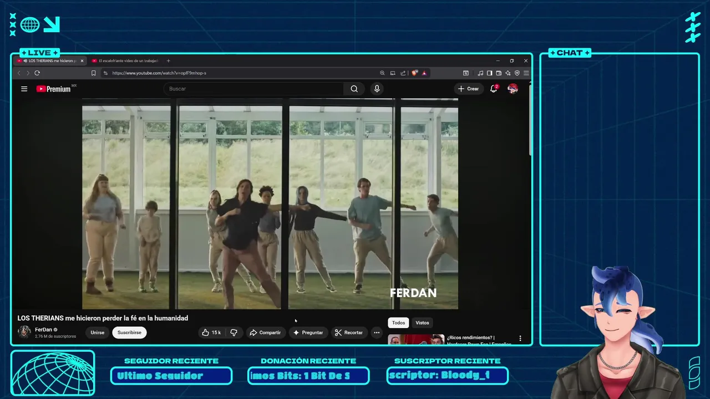
Task: Click the media playlist music note icon
Action: [x=480, y=73]
